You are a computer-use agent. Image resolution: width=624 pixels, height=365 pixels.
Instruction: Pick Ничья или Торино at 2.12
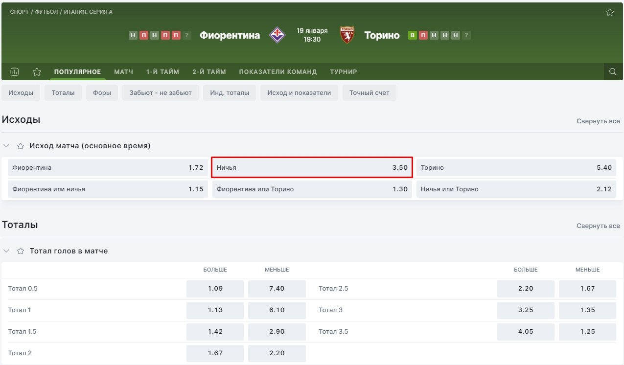point(516,189)
